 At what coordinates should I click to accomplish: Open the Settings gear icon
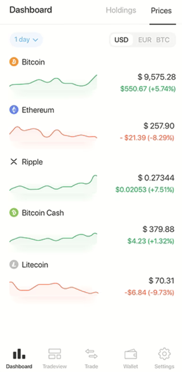tap(164, 358)
